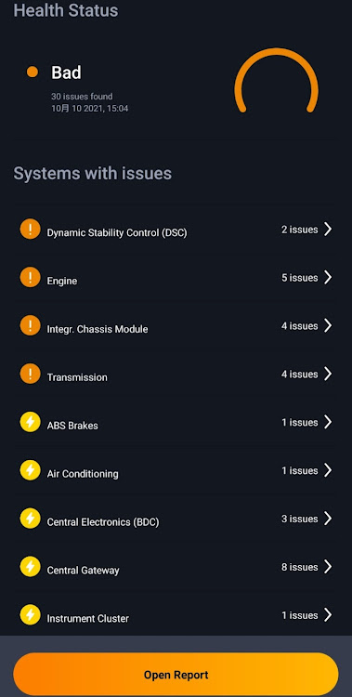Tap the orange warning icon beside Engine
352x697 pixels.
pos(31,277)
